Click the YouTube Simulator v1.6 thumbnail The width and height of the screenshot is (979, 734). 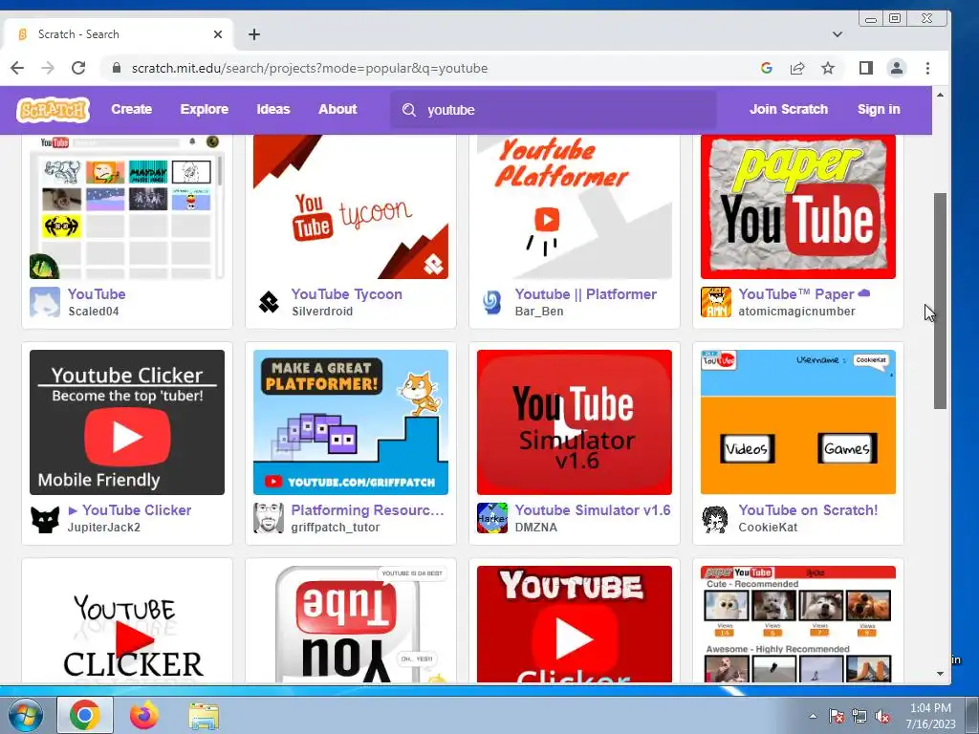[x=575, y=421]
